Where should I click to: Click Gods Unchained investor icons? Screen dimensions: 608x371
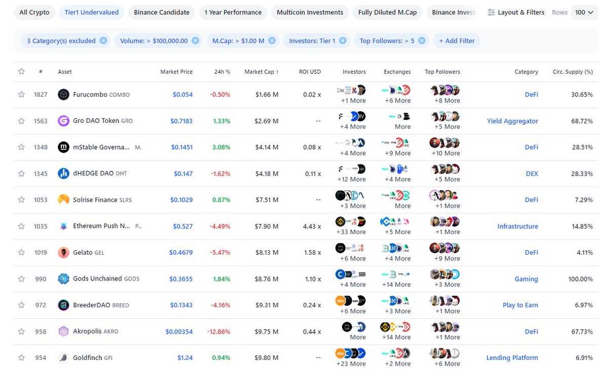click(x=351, y=274)
